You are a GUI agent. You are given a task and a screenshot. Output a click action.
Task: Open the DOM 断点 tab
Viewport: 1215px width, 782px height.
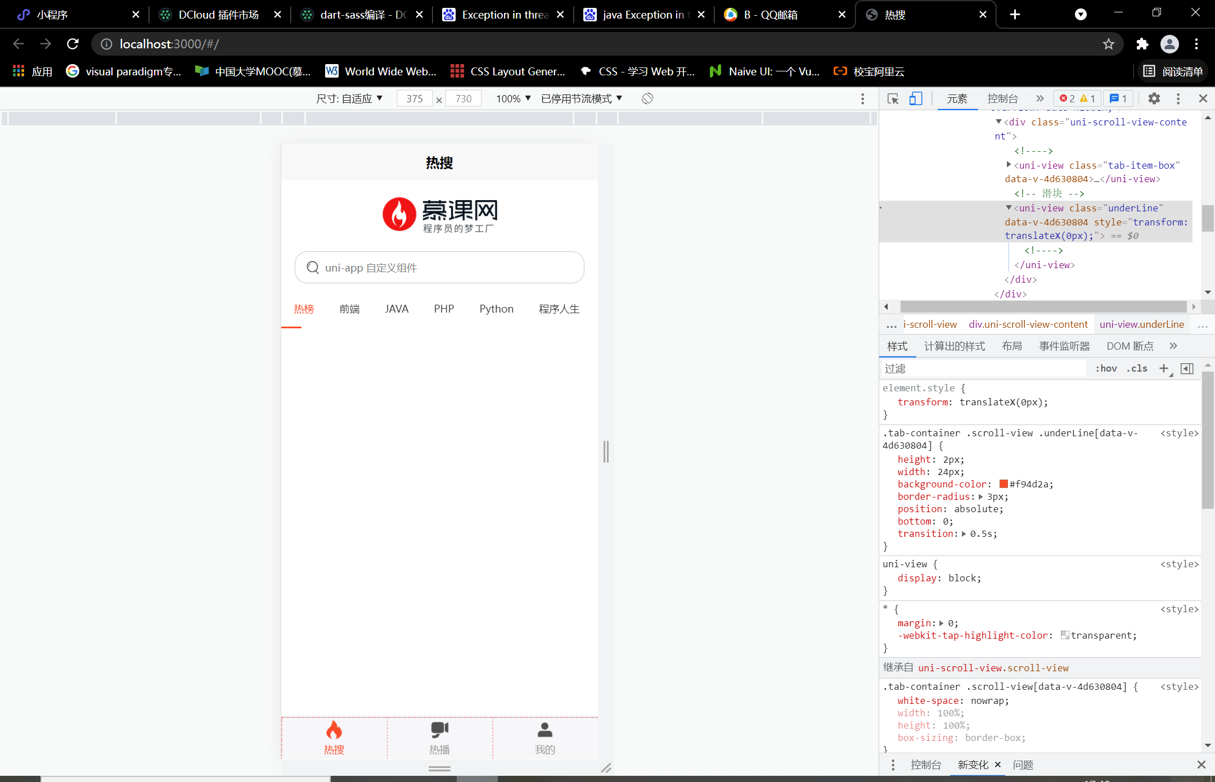coord(1129,346)
